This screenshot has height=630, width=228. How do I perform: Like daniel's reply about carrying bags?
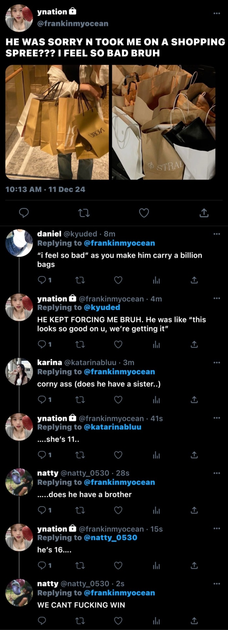[118, 280]
